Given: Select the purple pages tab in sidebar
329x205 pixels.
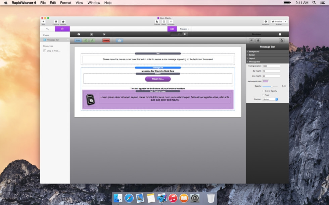Looking at the screenshot, I should pyautogui.click(x=62, y=29).
